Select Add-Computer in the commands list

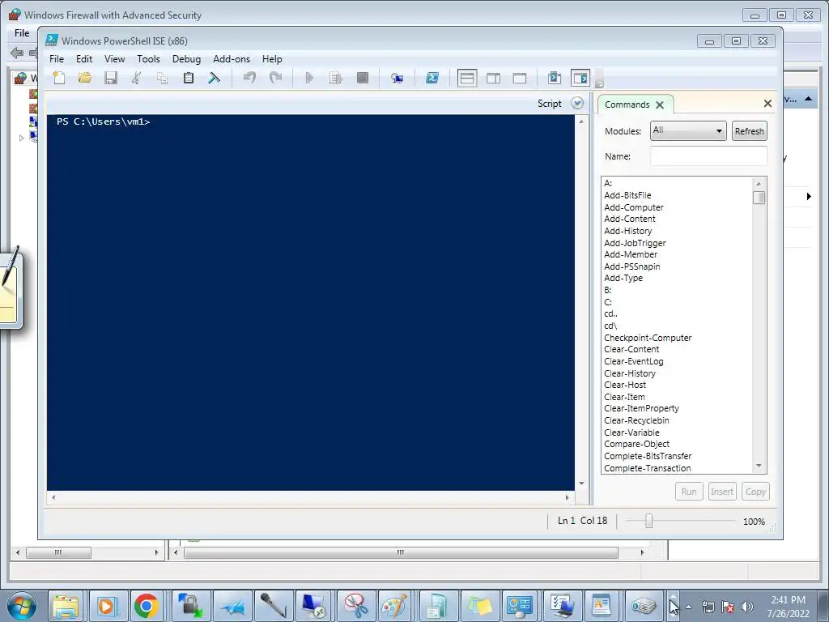tap(633, 207)
